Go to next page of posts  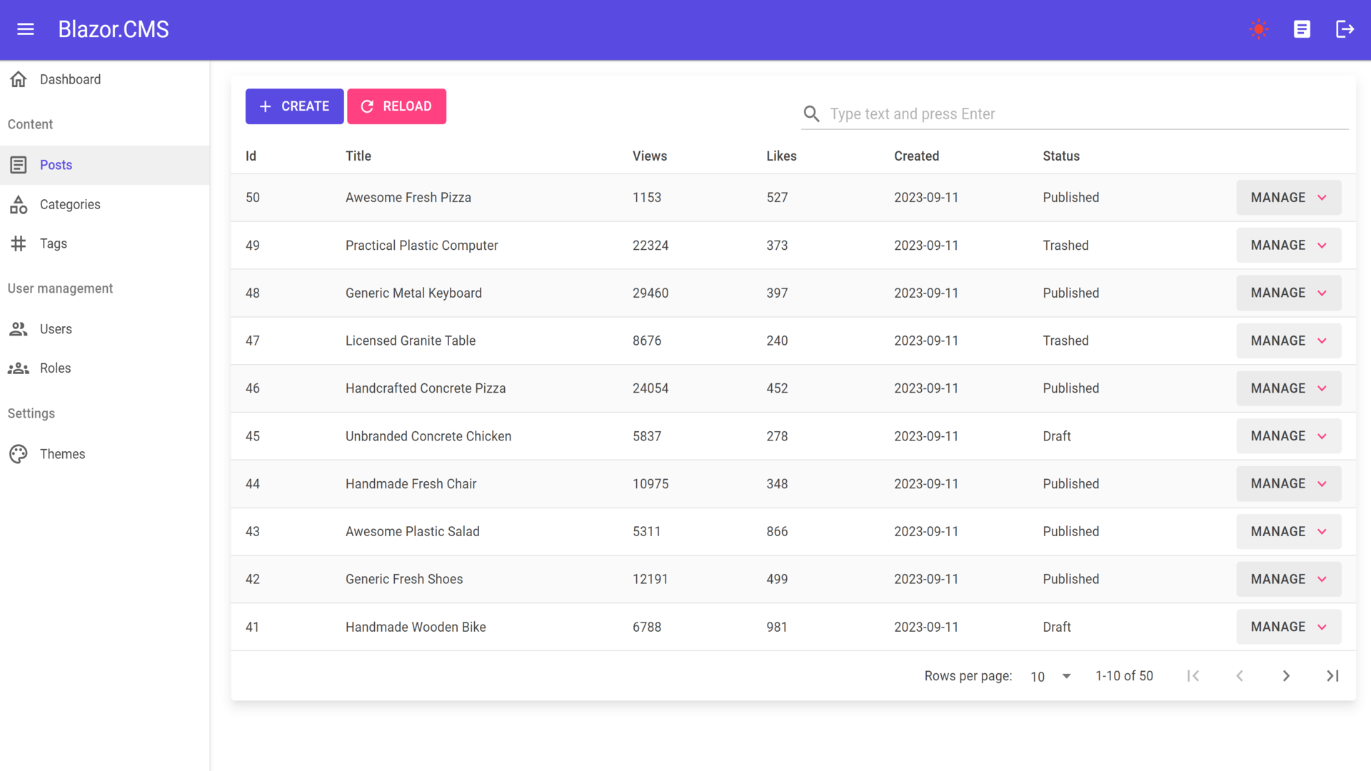pyautogui.click(x=1286, y=676)
